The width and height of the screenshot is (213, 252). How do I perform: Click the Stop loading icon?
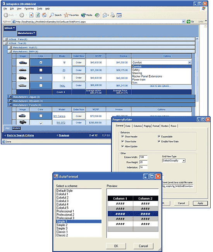click(31, 15)
